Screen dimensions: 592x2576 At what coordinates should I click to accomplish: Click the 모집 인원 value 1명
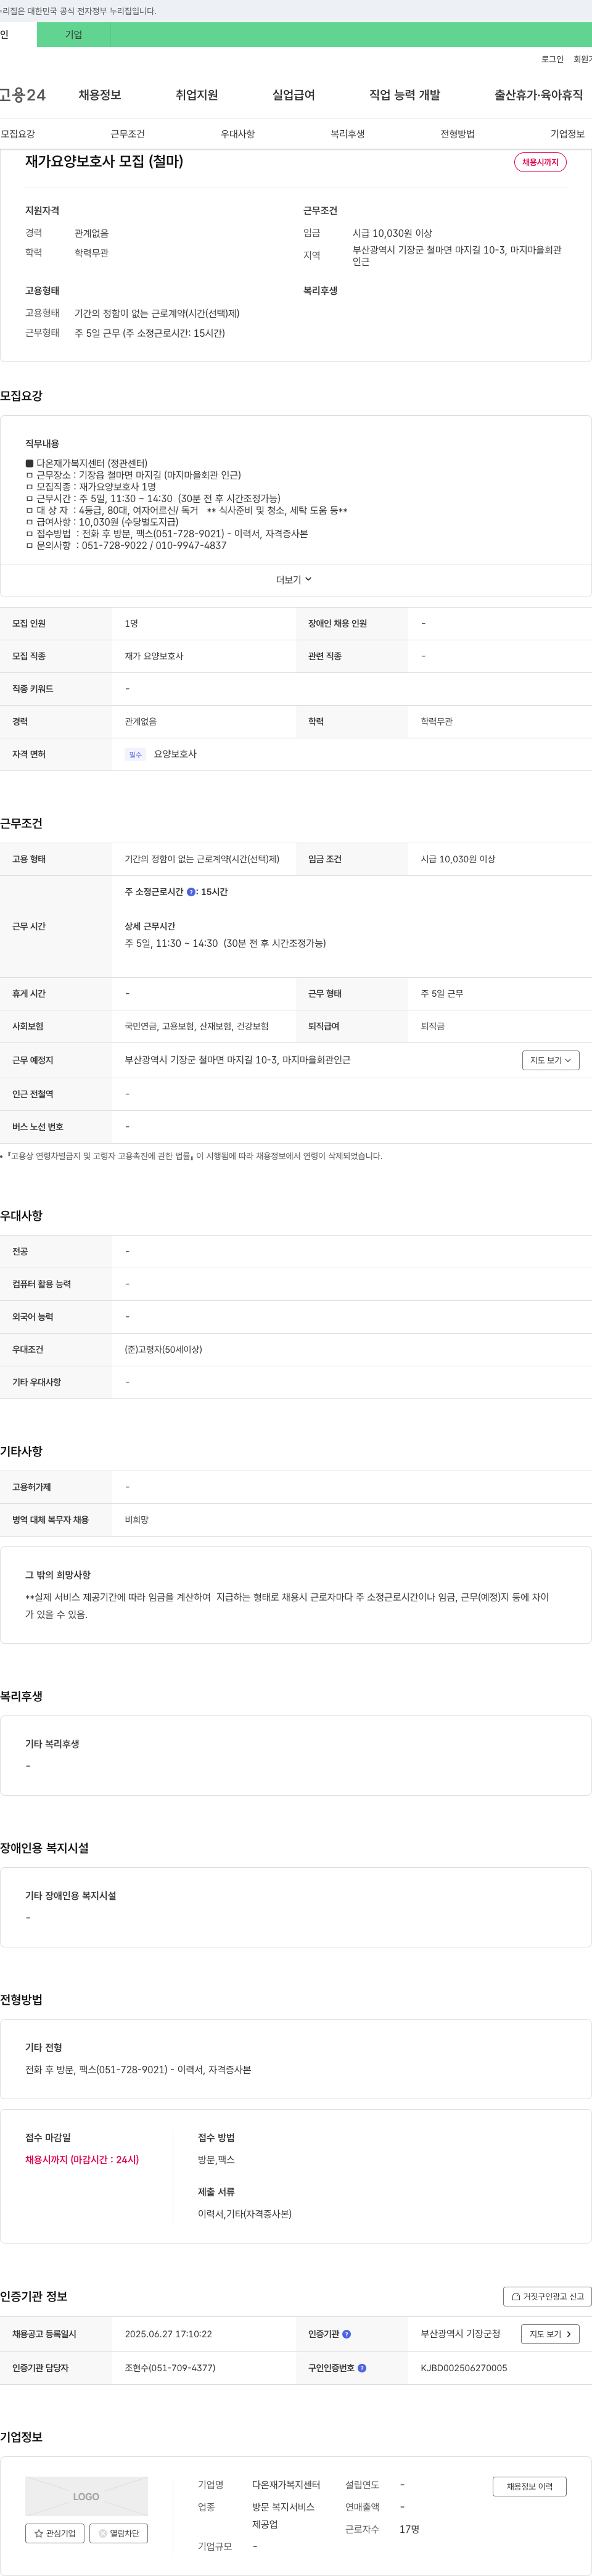click(132, 624)
